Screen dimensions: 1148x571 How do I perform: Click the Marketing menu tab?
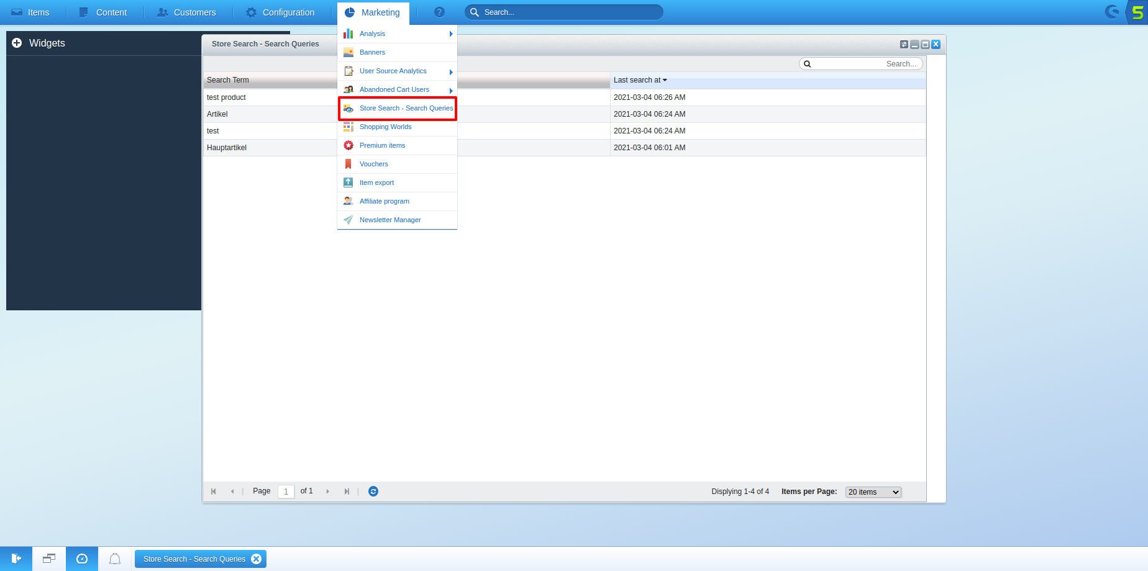pyautogui.click(x=373, y=12)
